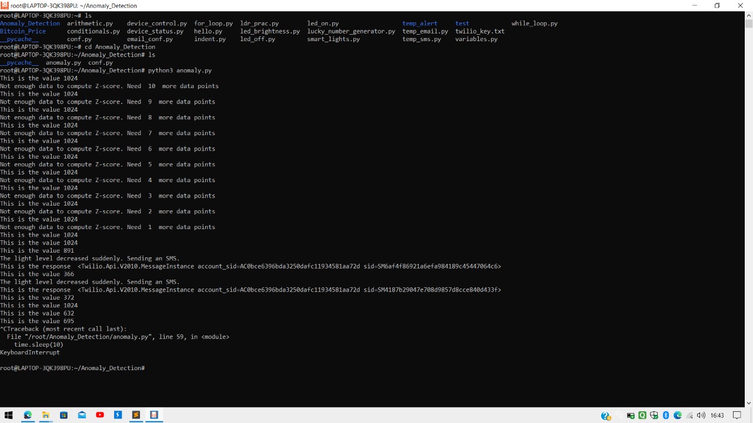Open the YouTube taskbar shortcut
This screenshot has width=753, height=423.
(x=100, y=415)
